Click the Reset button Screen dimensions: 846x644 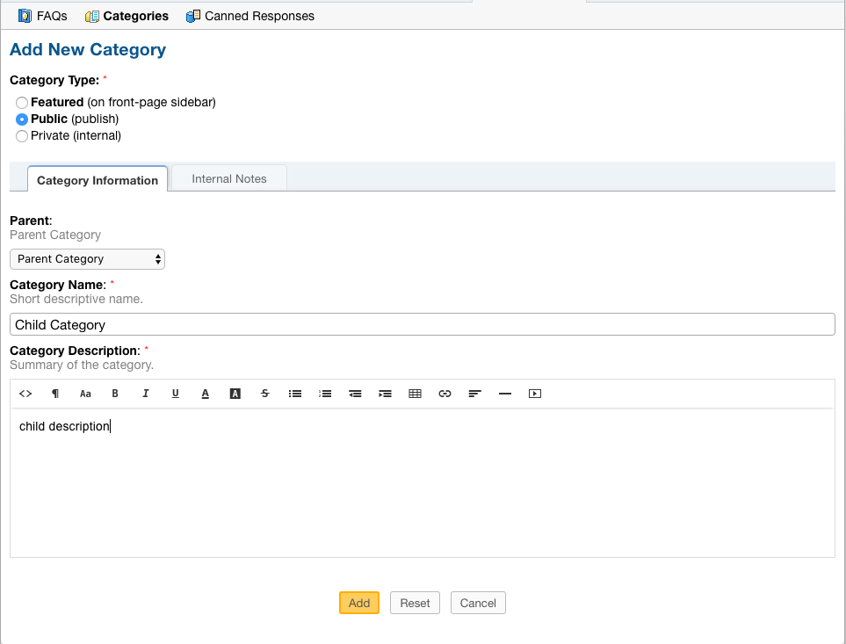tap(415, 603)
